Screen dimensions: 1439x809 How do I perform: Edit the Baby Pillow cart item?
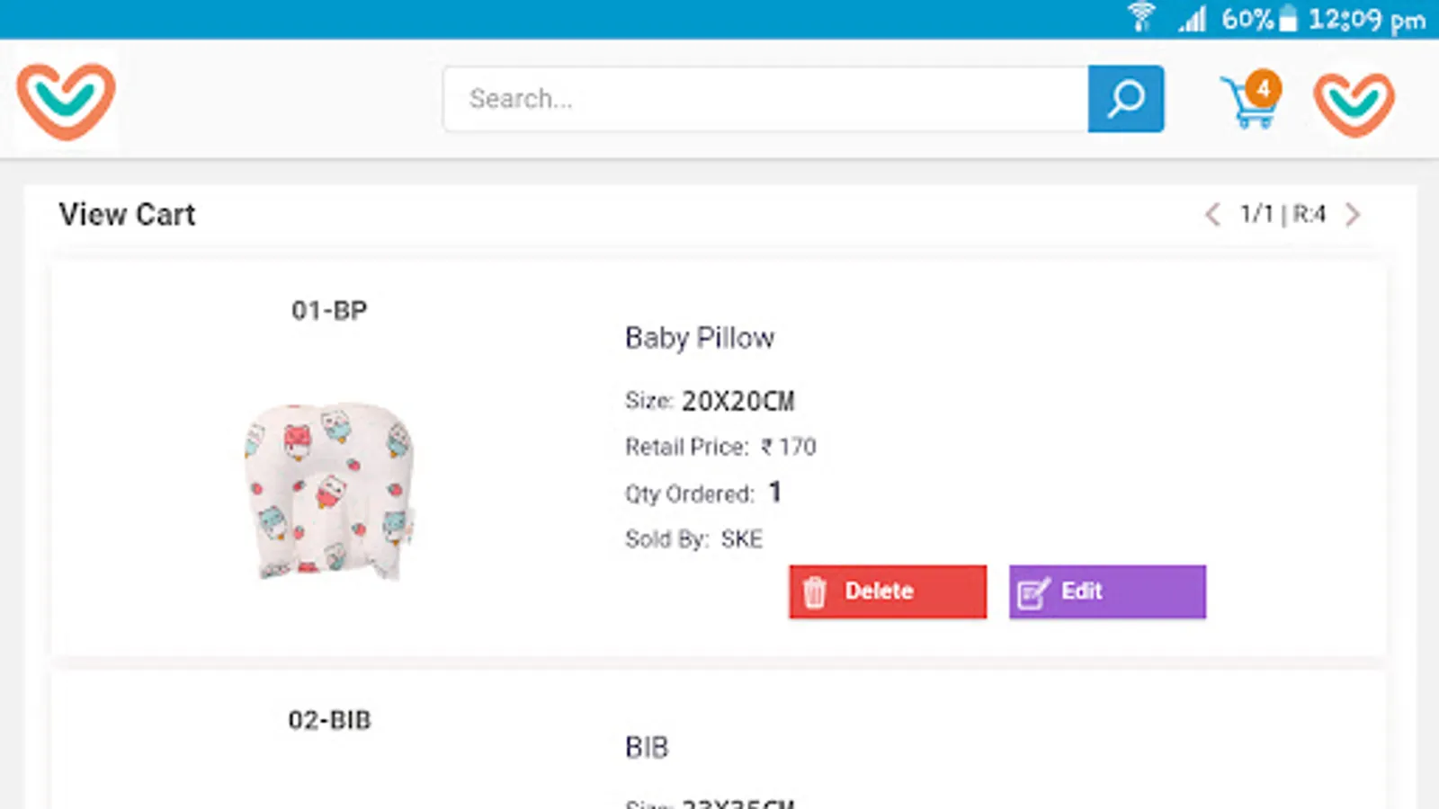click(1106, 591)
